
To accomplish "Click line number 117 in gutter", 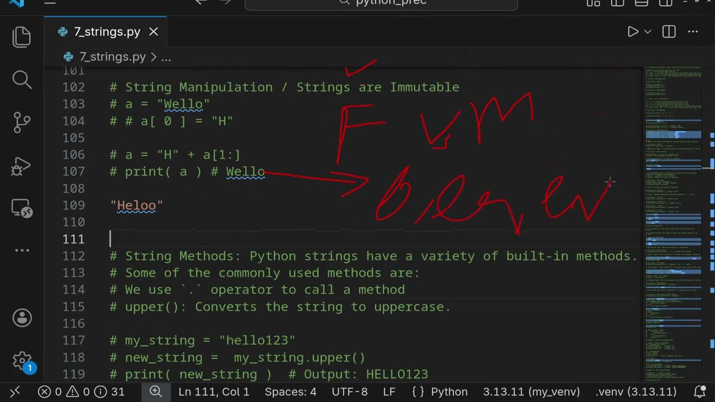I will click(74, 341).
